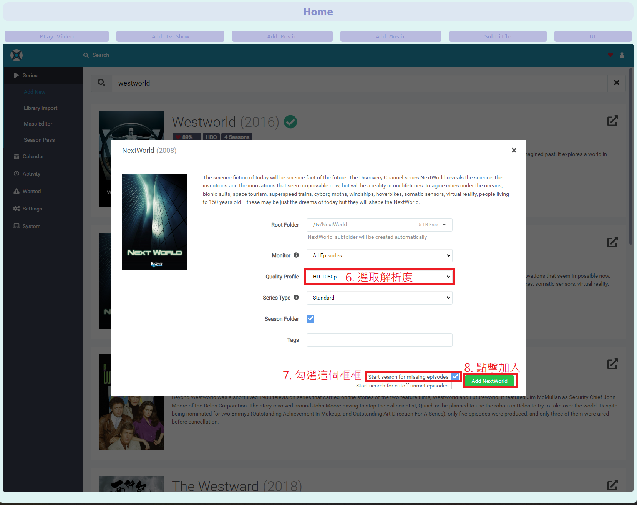
Task: Close the NextWorld dialog
Action: 514,150
